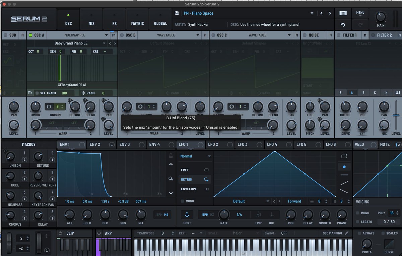Open the preset browser icon beside MENU
Image resolution: width=402 pixels, height=256 pixels.
pyautogui.click(x=343, y=13)
